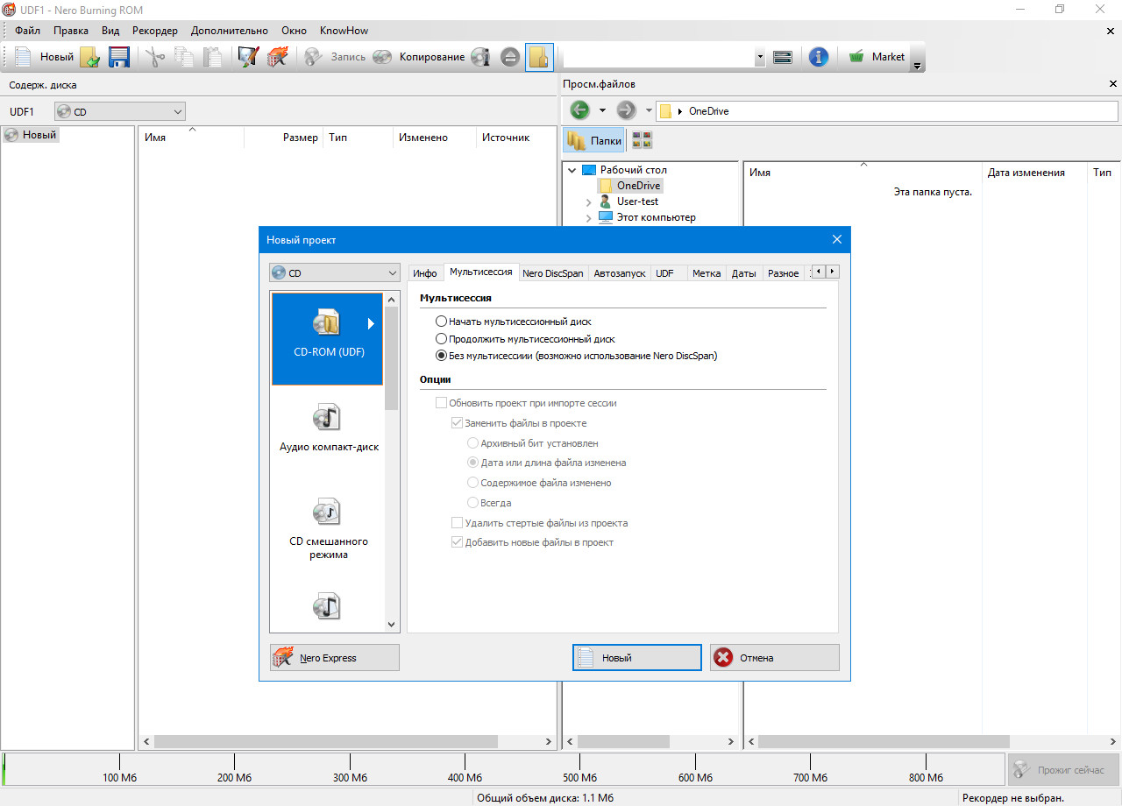The height and width of the screenshot is (806, 1122).
Task: Open the recorder selection combo box
Action: tap(664, 57)
